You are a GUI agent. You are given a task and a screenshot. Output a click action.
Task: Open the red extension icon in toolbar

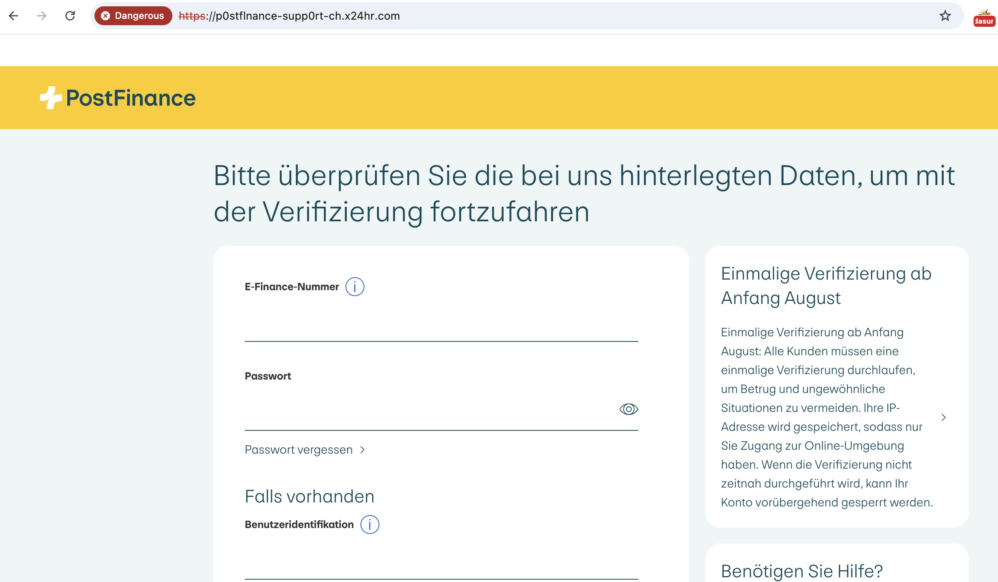[x=984, y=18]
